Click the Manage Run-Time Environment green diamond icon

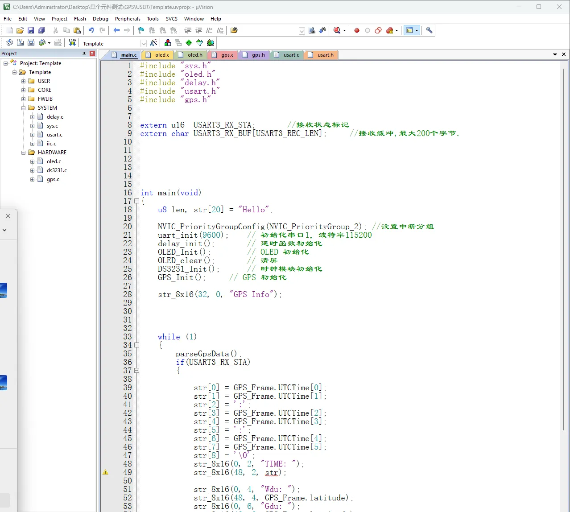(189, 43)
